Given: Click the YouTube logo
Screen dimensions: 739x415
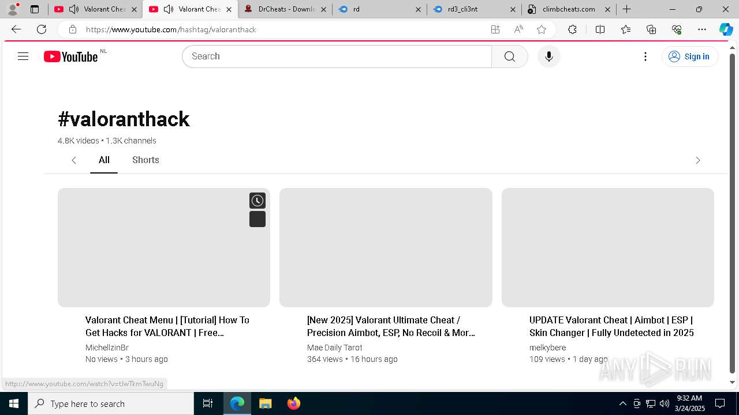Looking at the screenshot, I should point(71,56).
